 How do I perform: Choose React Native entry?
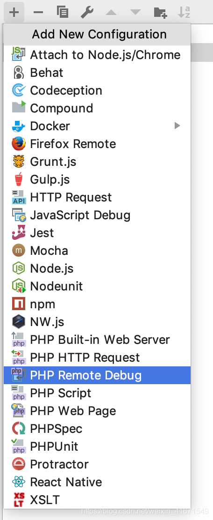[x=97, y=482]
